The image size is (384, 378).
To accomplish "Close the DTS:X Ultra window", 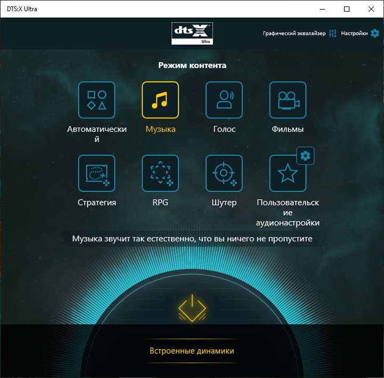I will 371,9.
